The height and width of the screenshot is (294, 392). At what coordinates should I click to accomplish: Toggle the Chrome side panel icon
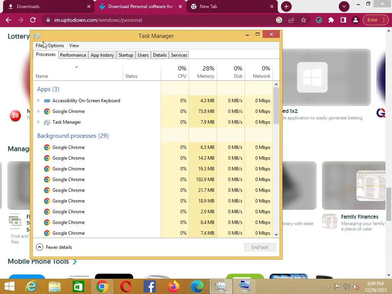[x=343, y=20]
